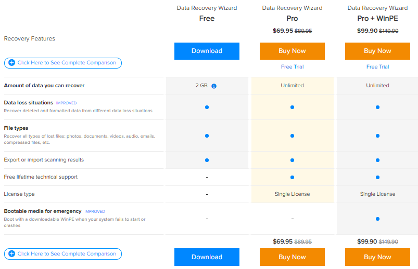The image size is (418, 269).
Task: Click top Buy Now for Pro
Action: (292, 51)
